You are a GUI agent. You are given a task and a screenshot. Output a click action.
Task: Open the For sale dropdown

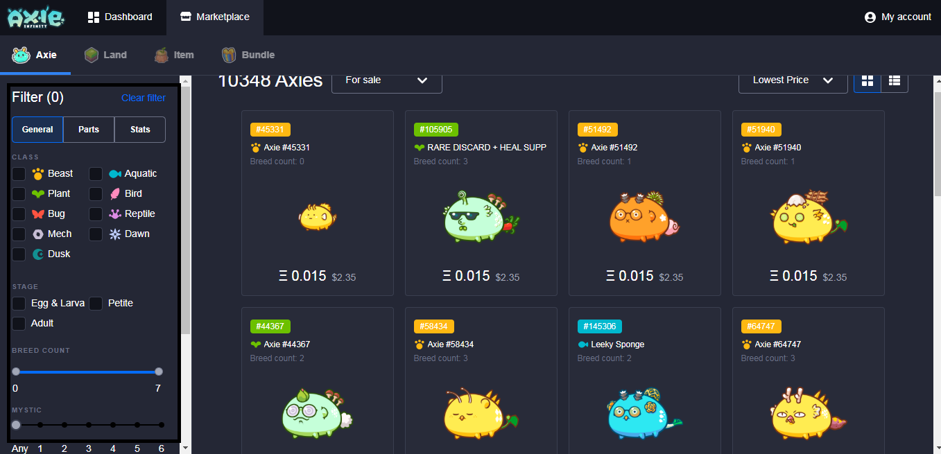pos(387,80)
